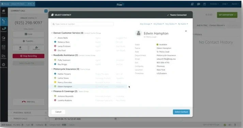Open the Set Disposition dropdown
The height and width of the screenshot is (128, 243).
point(227,15)
